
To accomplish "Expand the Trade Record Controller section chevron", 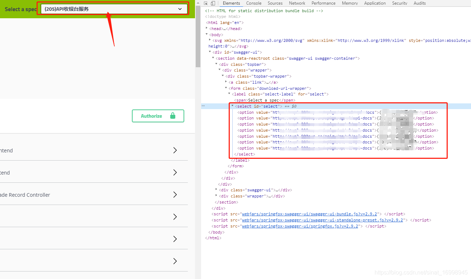I will 175,195.
